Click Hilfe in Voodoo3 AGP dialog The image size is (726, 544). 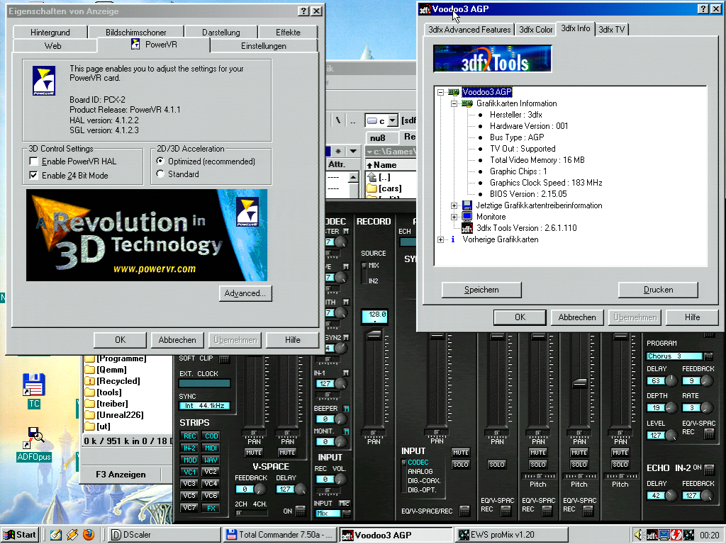click(x=692, y=317)
